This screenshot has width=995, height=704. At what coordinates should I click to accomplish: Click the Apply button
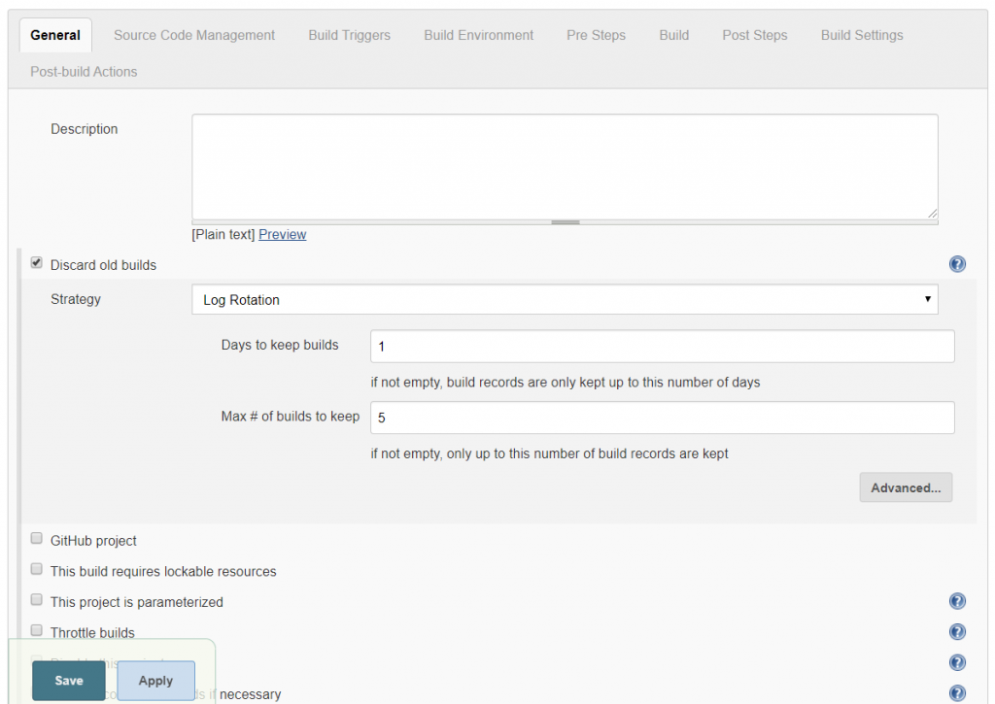click(x=156, y=681)
